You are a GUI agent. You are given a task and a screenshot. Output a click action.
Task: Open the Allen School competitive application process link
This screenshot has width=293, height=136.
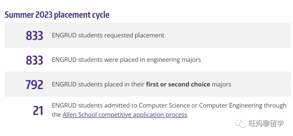(x=125, y=114)
